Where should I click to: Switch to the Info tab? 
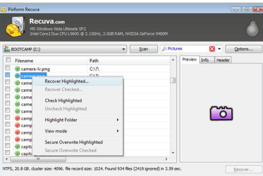pos(207,60)
